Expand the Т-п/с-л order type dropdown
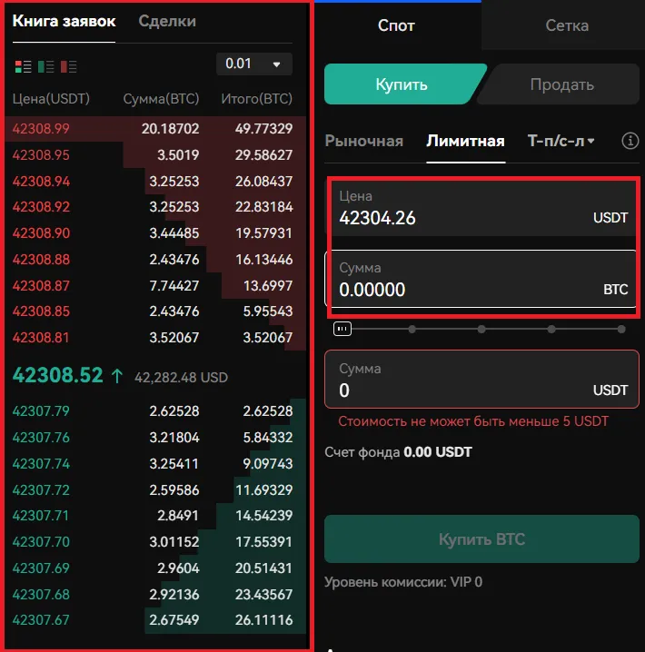Screen dimensions: 645x652 tap(561, 141)
